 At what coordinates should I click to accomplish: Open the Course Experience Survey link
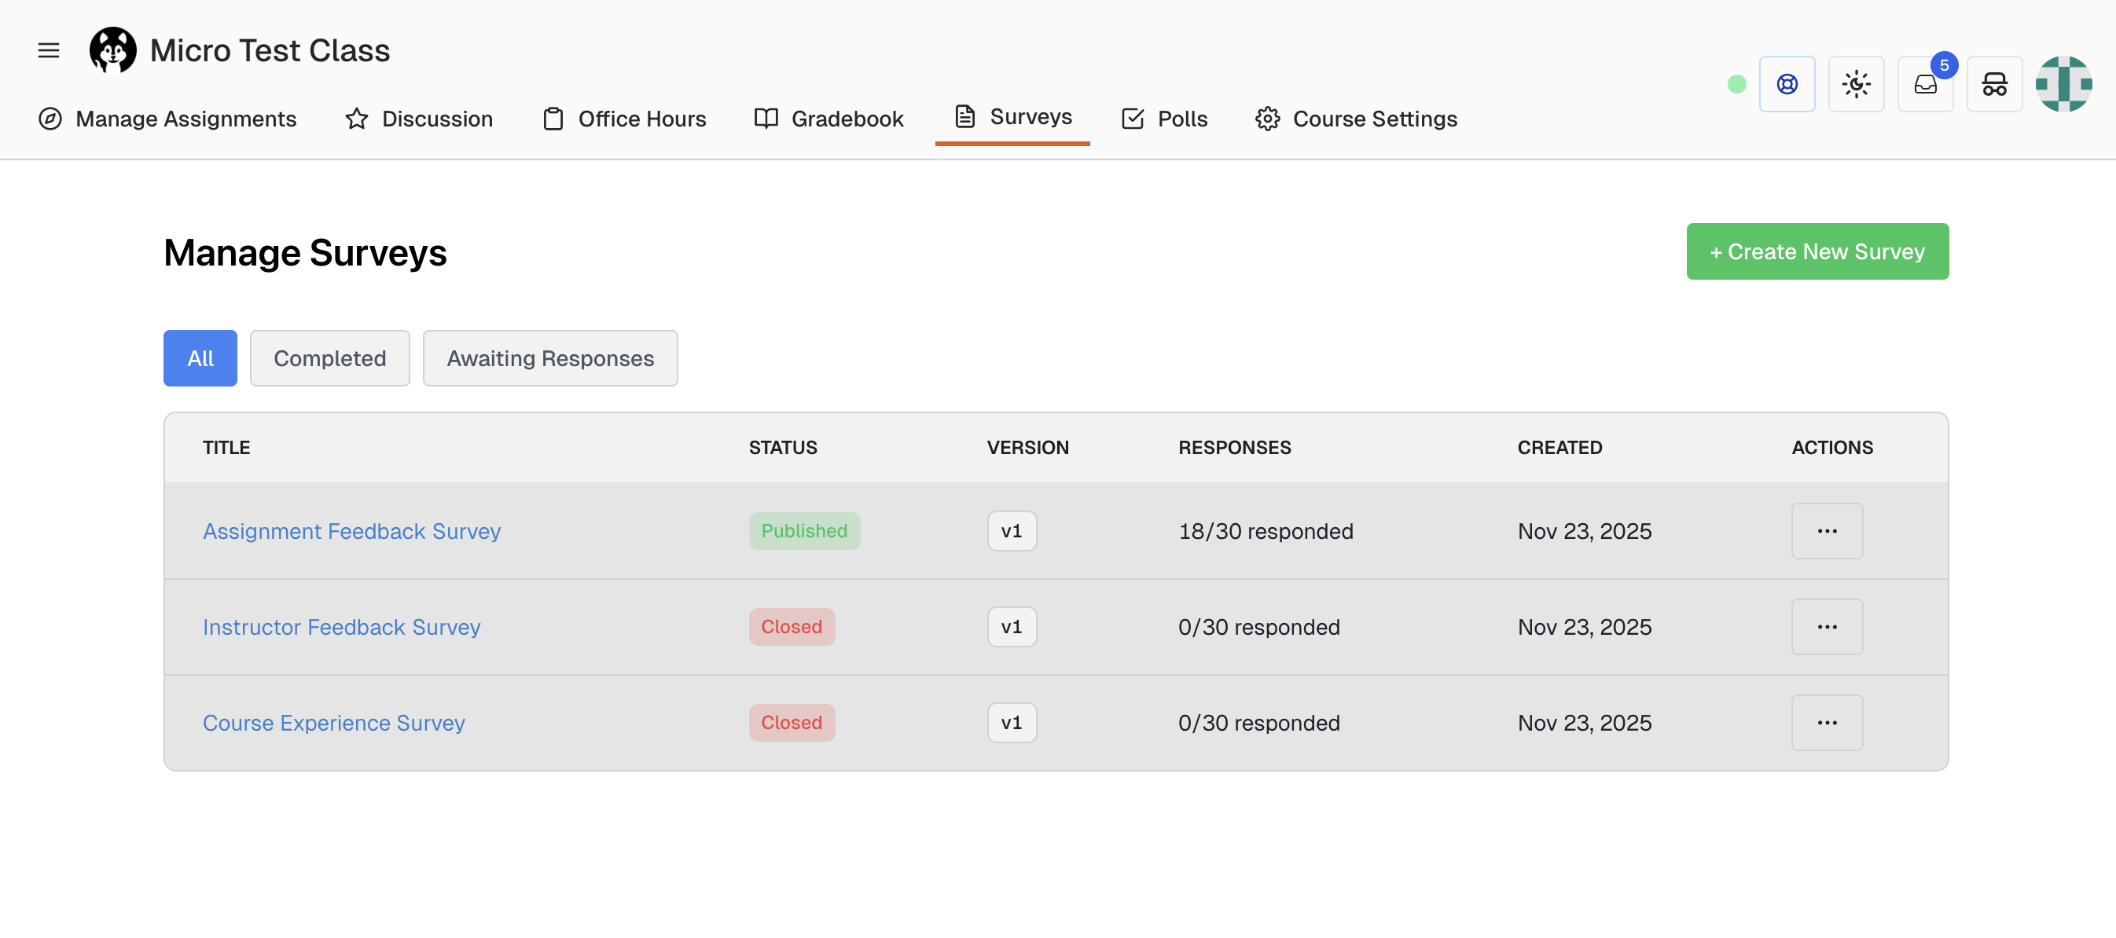[333, 723]
